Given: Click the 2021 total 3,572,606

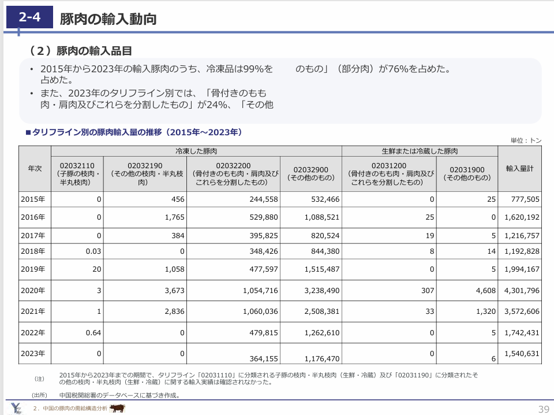Looking at the screenshot, I should (x=522, y=312).
